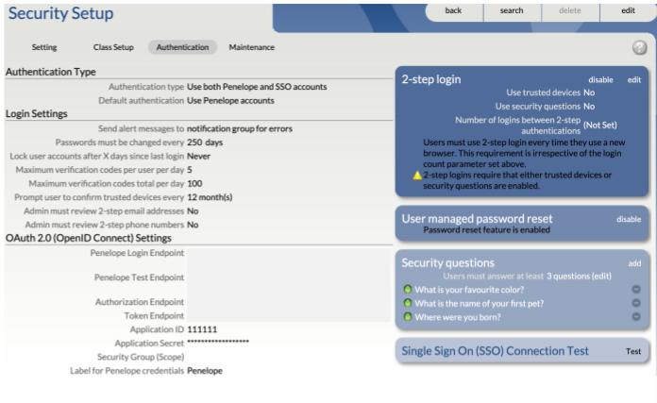This screenshot has height=403, width=657.
Task: Select the Authentication tab
Action: pos(183,47)
